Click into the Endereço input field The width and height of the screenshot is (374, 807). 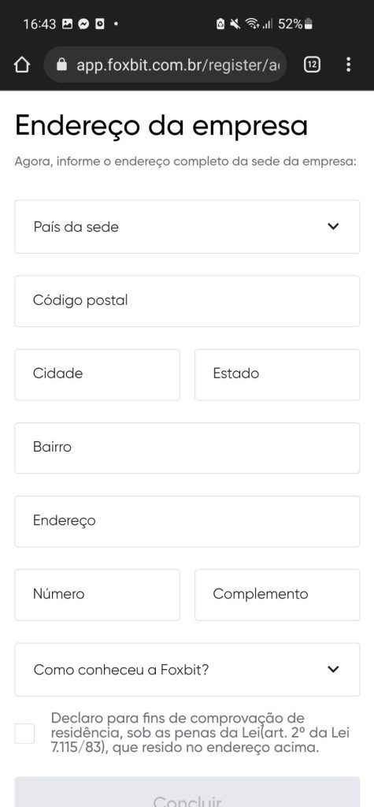(x=187, y=521)
